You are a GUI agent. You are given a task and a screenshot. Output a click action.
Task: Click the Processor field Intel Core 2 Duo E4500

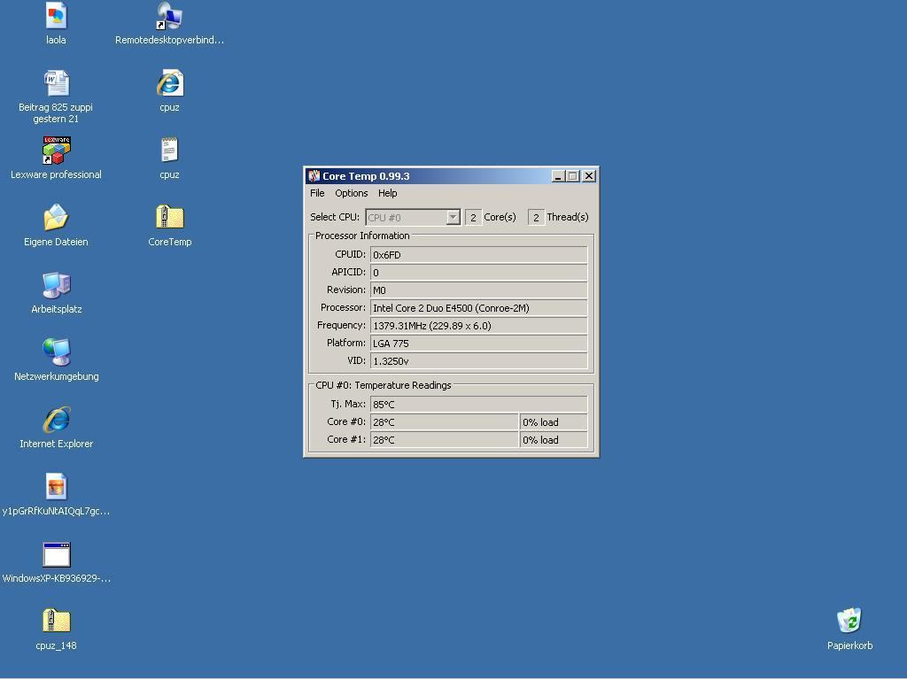479,308
